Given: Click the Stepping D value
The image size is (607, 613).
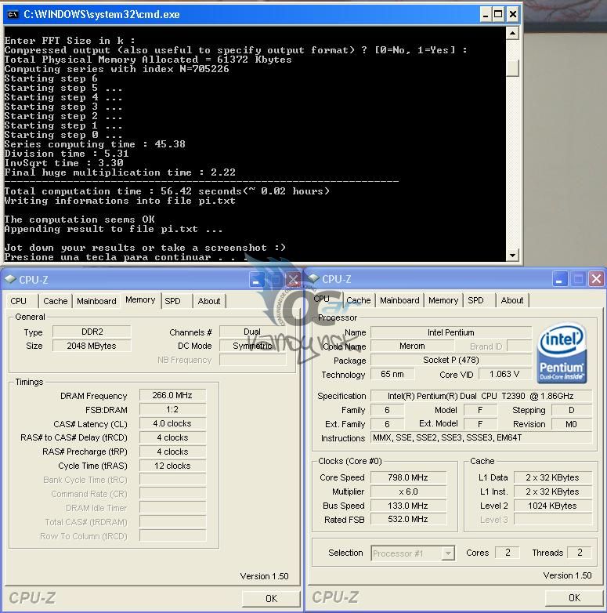Looking at the screenshot, I should point(572,410).
